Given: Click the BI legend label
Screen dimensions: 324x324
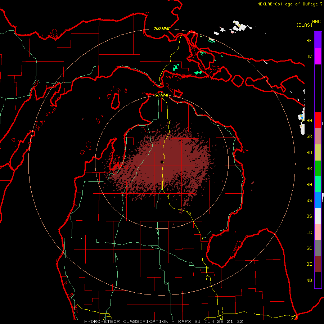Looking at the screenshot, I should tap(309, 264).
